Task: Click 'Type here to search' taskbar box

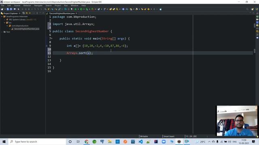Action: pyautogui.click(x=37, y=141)
